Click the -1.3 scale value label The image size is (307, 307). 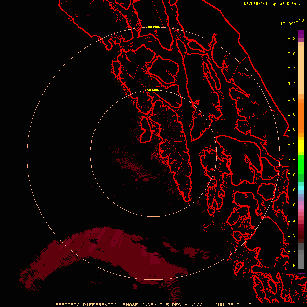(x=290, y=250)
